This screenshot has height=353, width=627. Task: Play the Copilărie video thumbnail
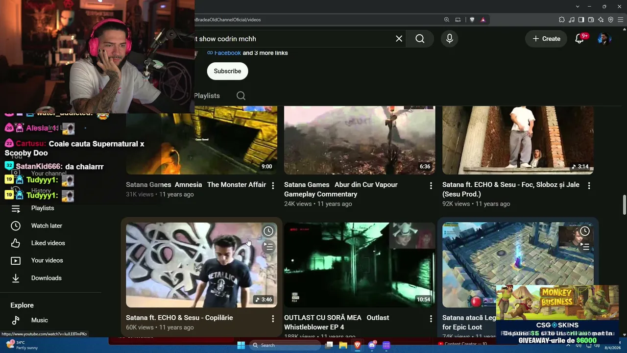tap(202, 265)
